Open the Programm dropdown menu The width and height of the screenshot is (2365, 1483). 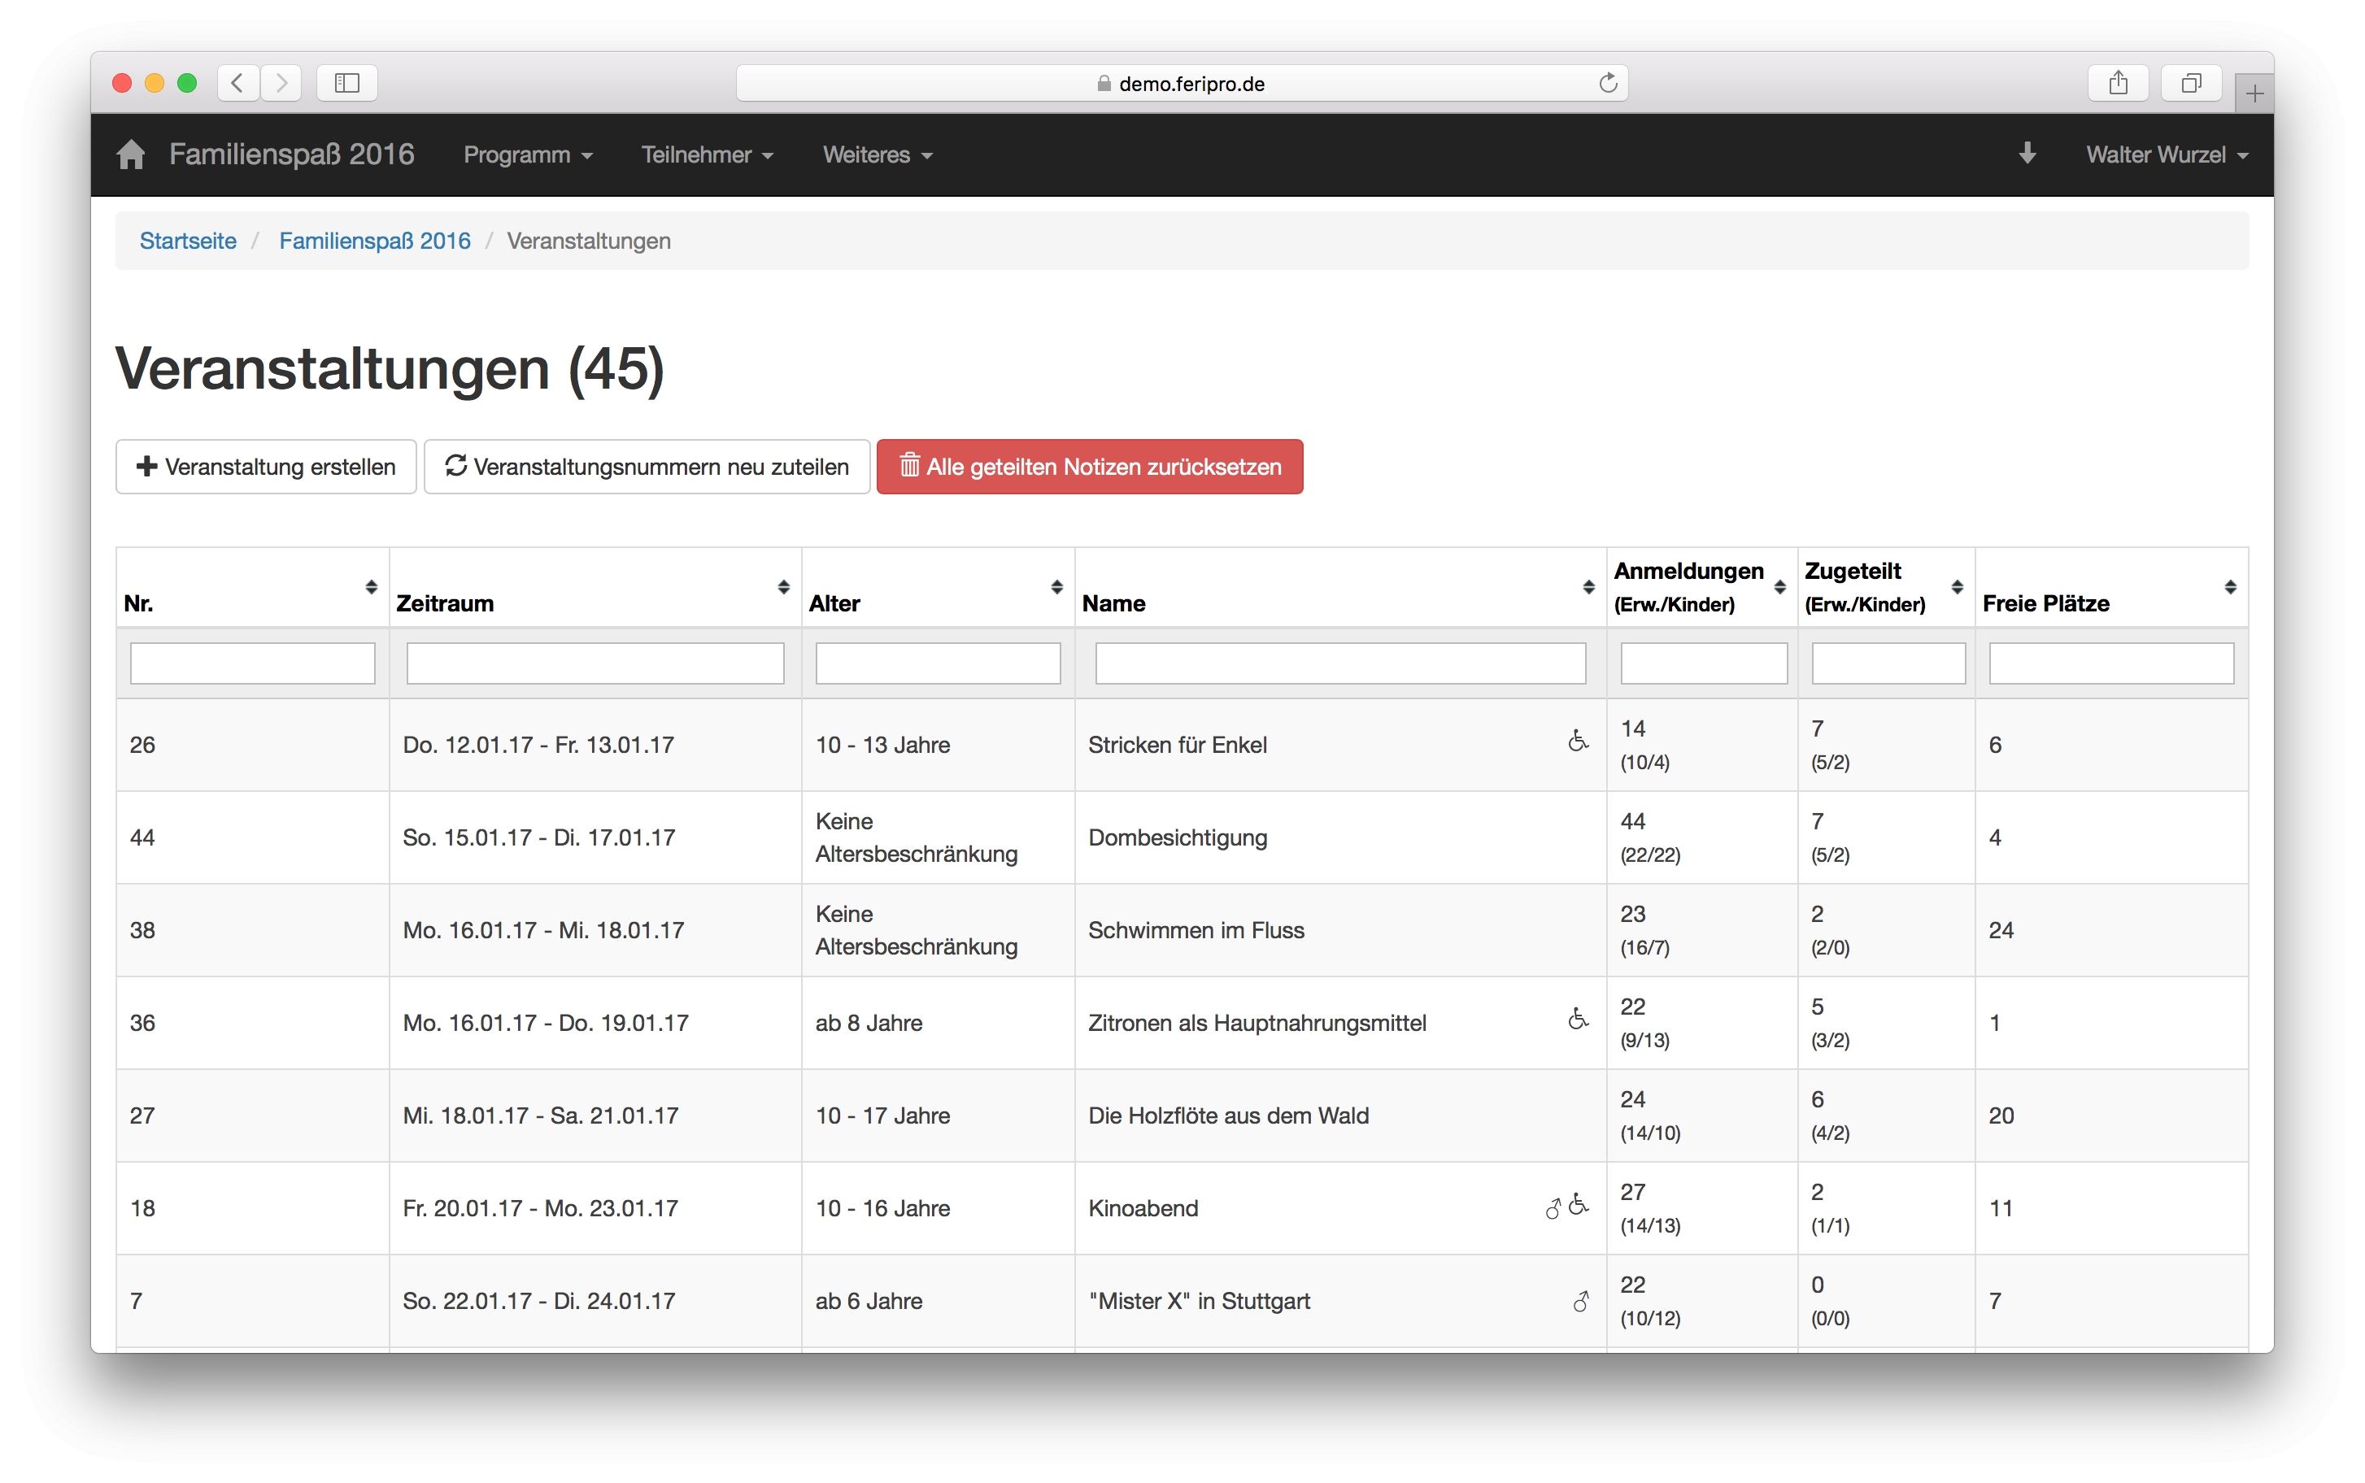pos(528,155)
